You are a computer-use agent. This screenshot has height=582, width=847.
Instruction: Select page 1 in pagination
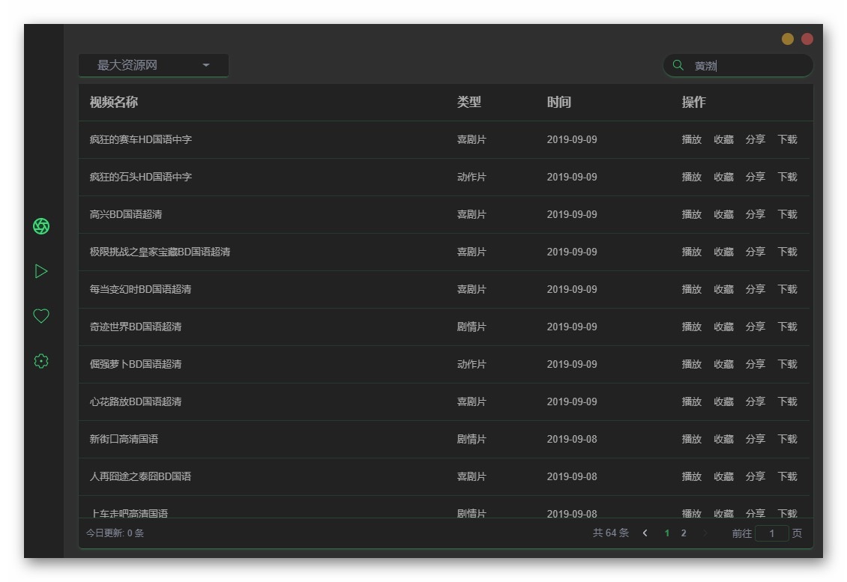click(667, 533)
